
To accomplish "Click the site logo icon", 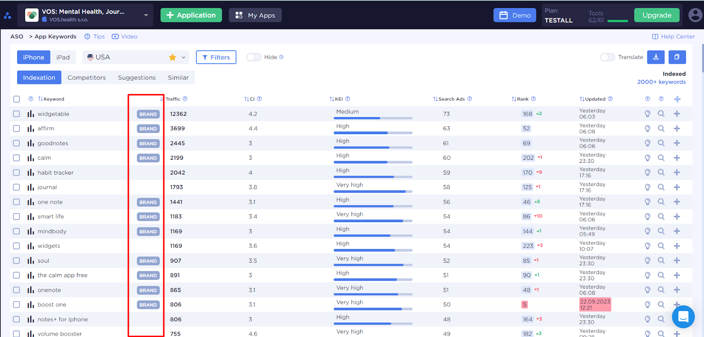I will tap(7, 15).
